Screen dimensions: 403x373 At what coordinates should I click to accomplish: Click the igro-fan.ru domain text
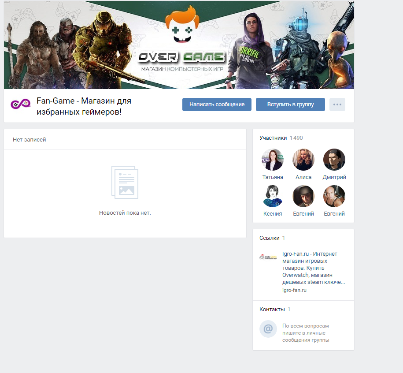[294, 290]
